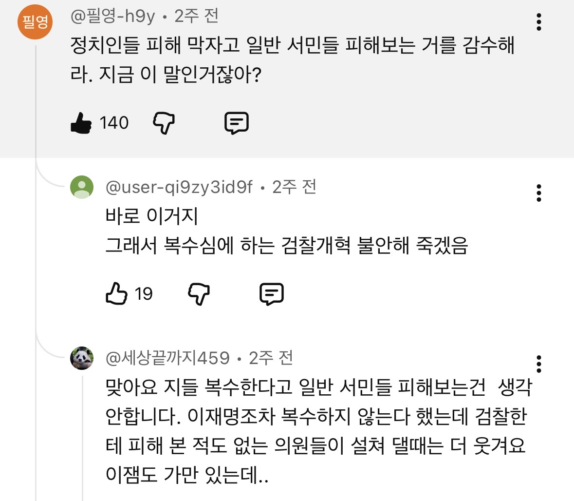Like the reply by @user-qi9zy3id9f

click(116, 294)
